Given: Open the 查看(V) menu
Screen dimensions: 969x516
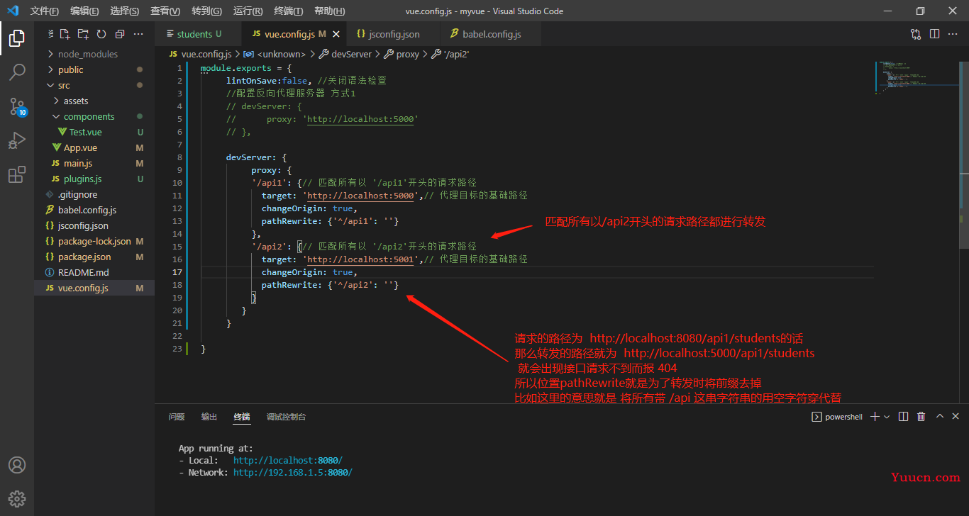Looking at the screenshot, I should point(165,11).
